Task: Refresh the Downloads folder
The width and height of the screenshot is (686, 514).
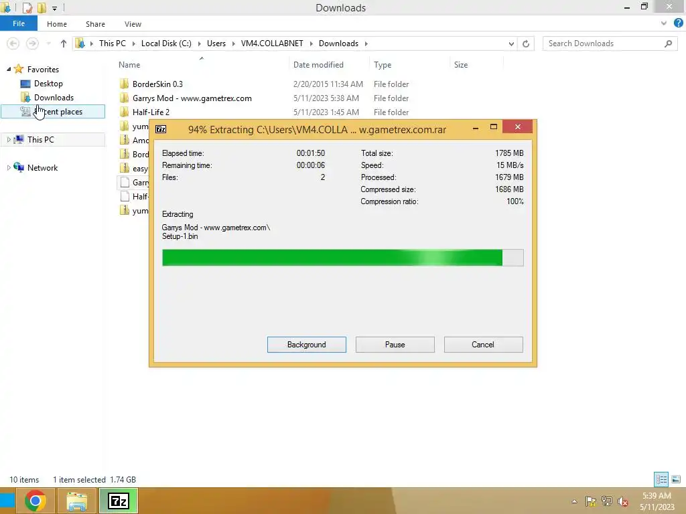Action: point(526,44)
